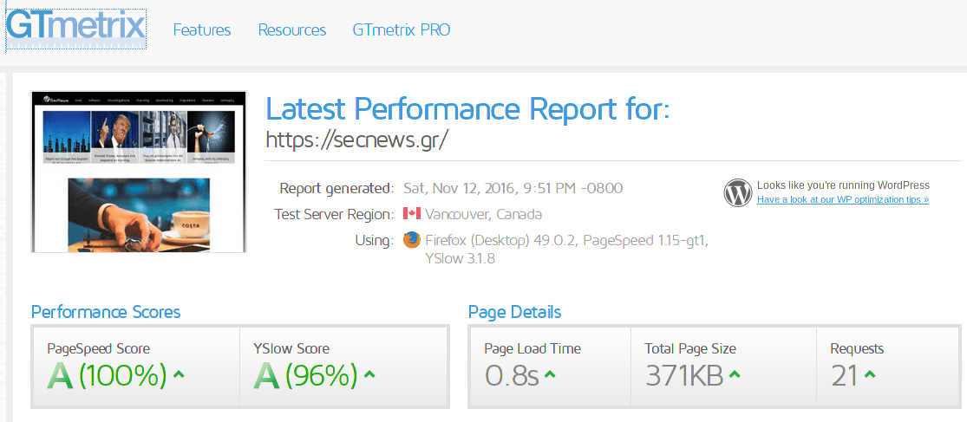Viewport: 967px width, 422px height.
Task: Click the Total Page Size label
Action: pos(690,348)
